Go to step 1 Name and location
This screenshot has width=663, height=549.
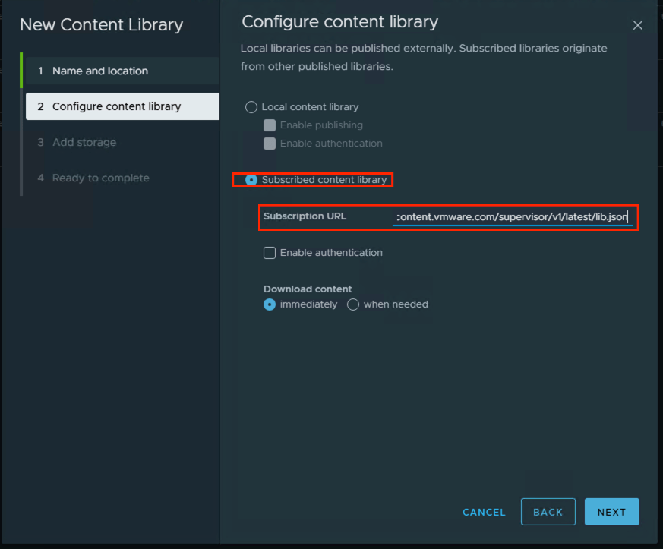pos(99,71)
